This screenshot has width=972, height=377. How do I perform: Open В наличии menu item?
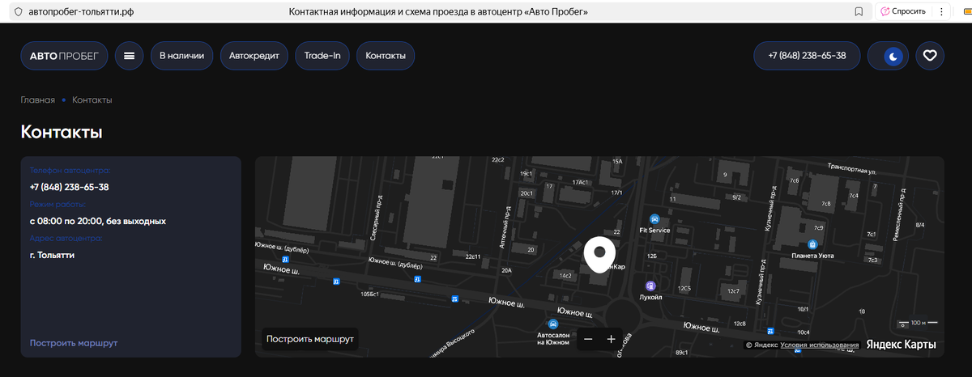(182, 56)
